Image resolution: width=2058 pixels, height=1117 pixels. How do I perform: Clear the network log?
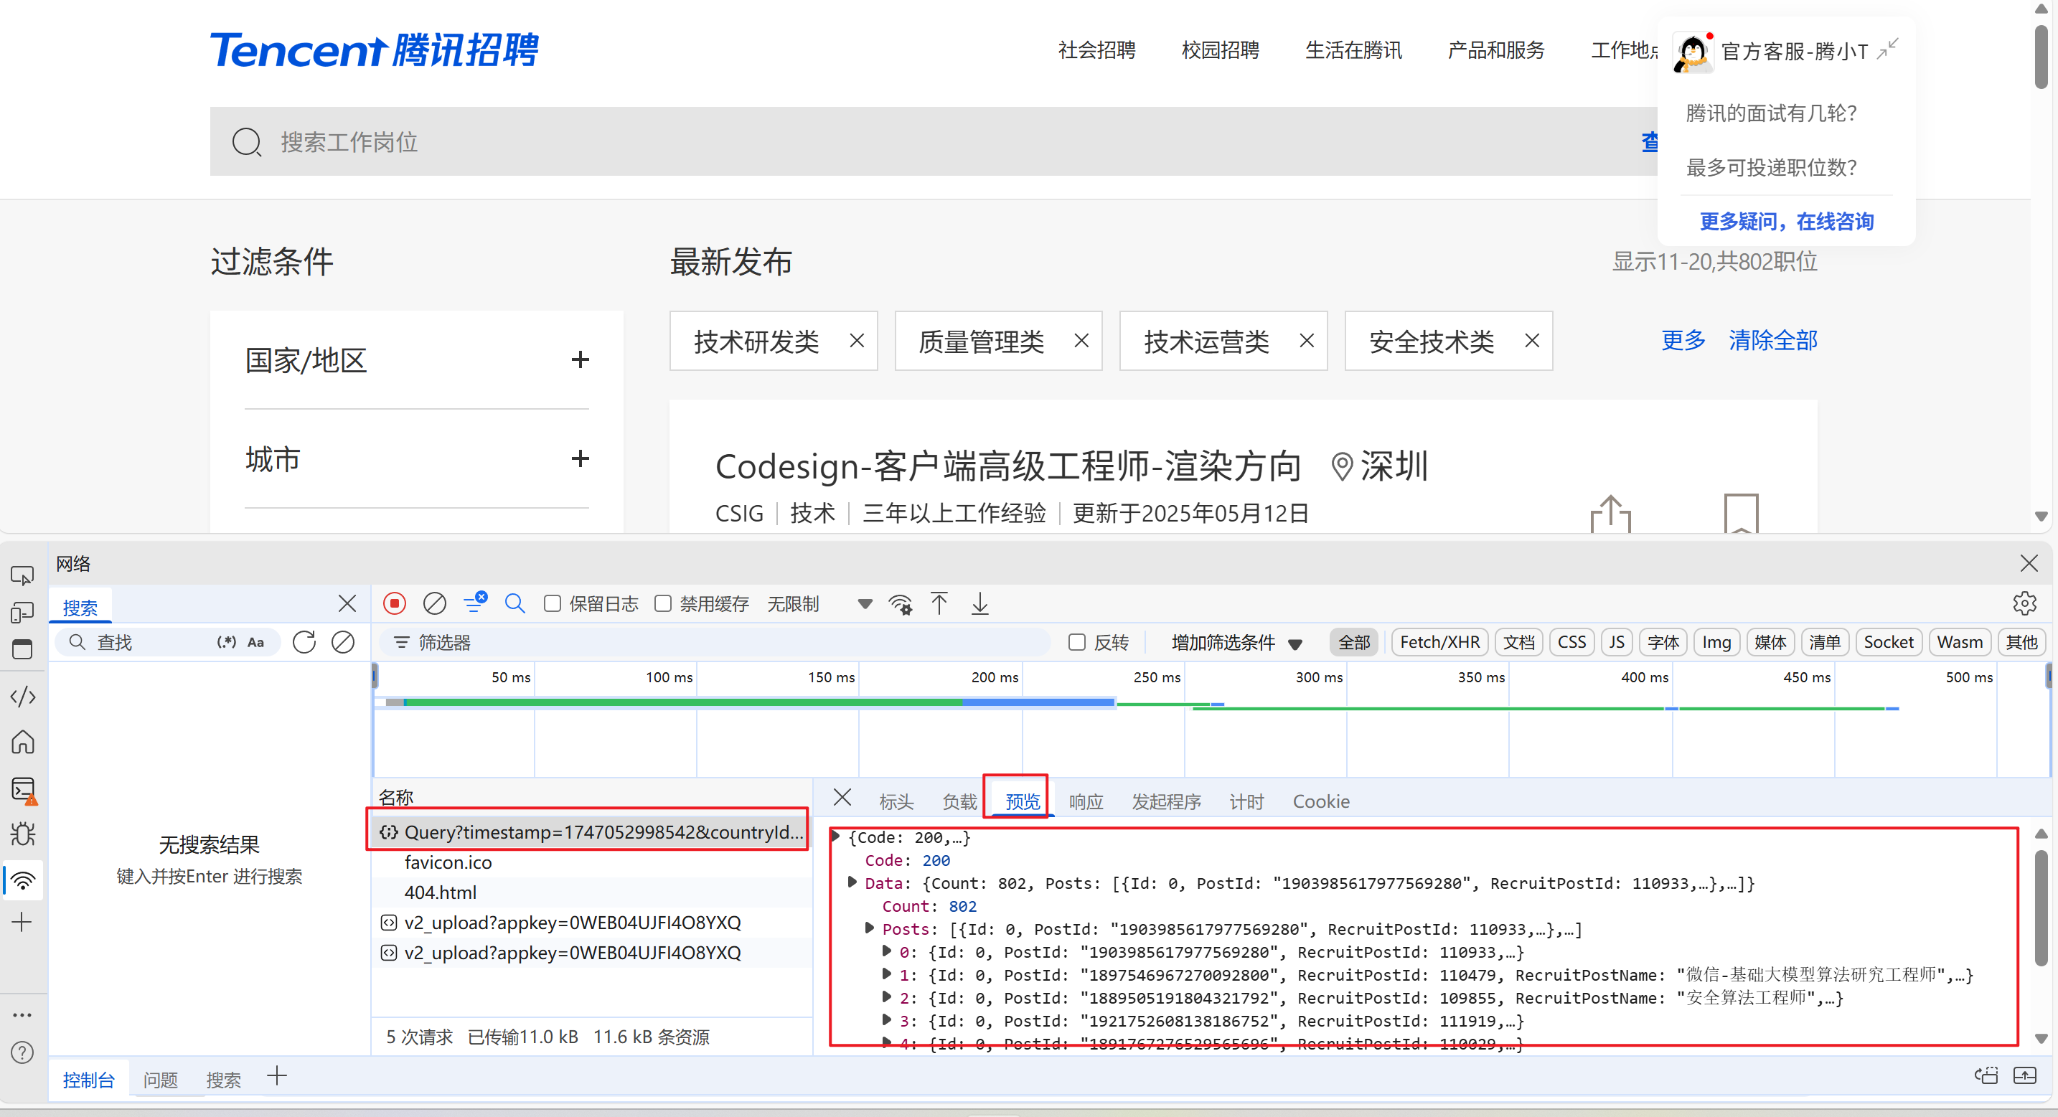click(x=435, y=603)
